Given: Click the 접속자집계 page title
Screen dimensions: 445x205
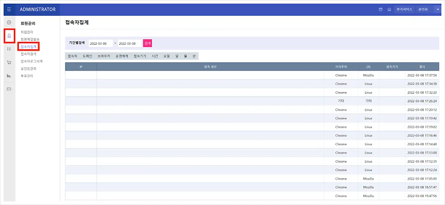Looking at the screenshot, I should (77, 23).
